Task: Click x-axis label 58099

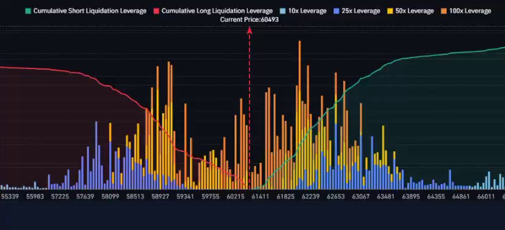Action: [110, 196]
